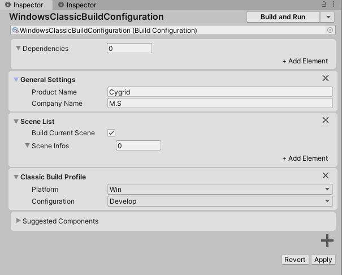Remove the Scene List component with X
Screen dimensions: 342x275
click(326, 120)
